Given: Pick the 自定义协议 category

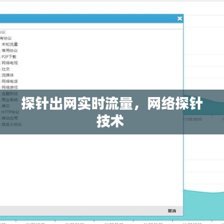Looking at the screenshot, I should pyautogui.click(x=12, y=124).
